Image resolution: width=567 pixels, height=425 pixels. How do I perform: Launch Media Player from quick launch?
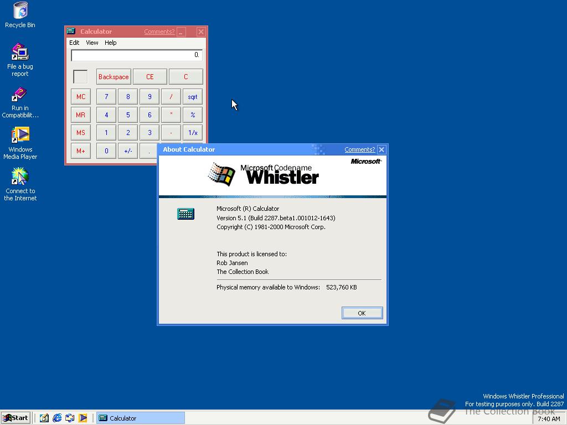click(x=83, y=418)
